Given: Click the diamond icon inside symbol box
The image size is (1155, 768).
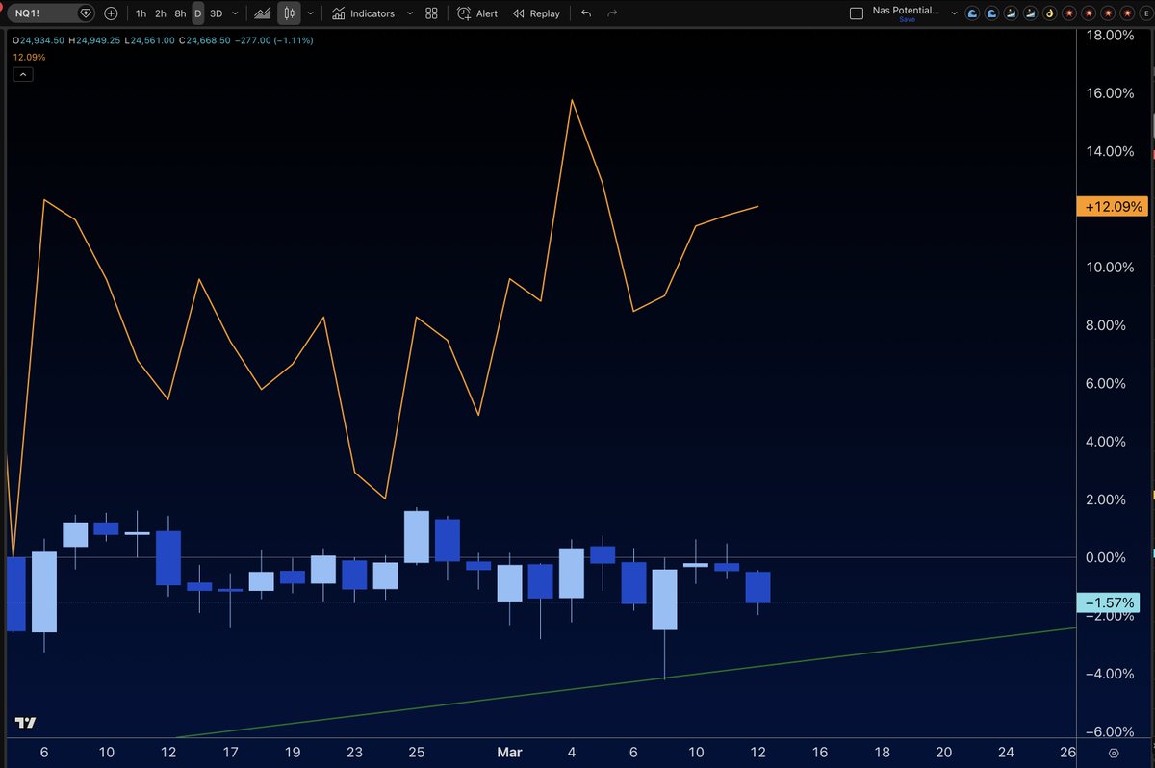Looking at the screenshot, I should (x=86, y=13).
